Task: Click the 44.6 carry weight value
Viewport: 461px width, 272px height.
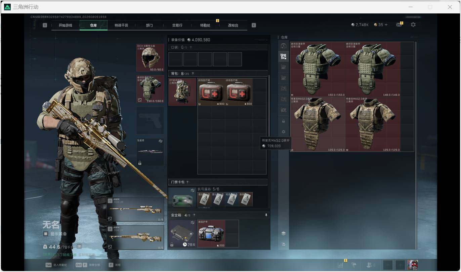Action: coord(54,247)
